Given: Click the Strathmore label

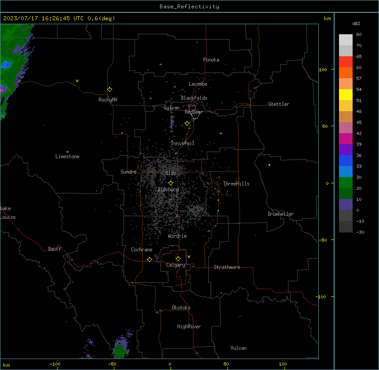Looking at the screenshot, I should (227, 267).
